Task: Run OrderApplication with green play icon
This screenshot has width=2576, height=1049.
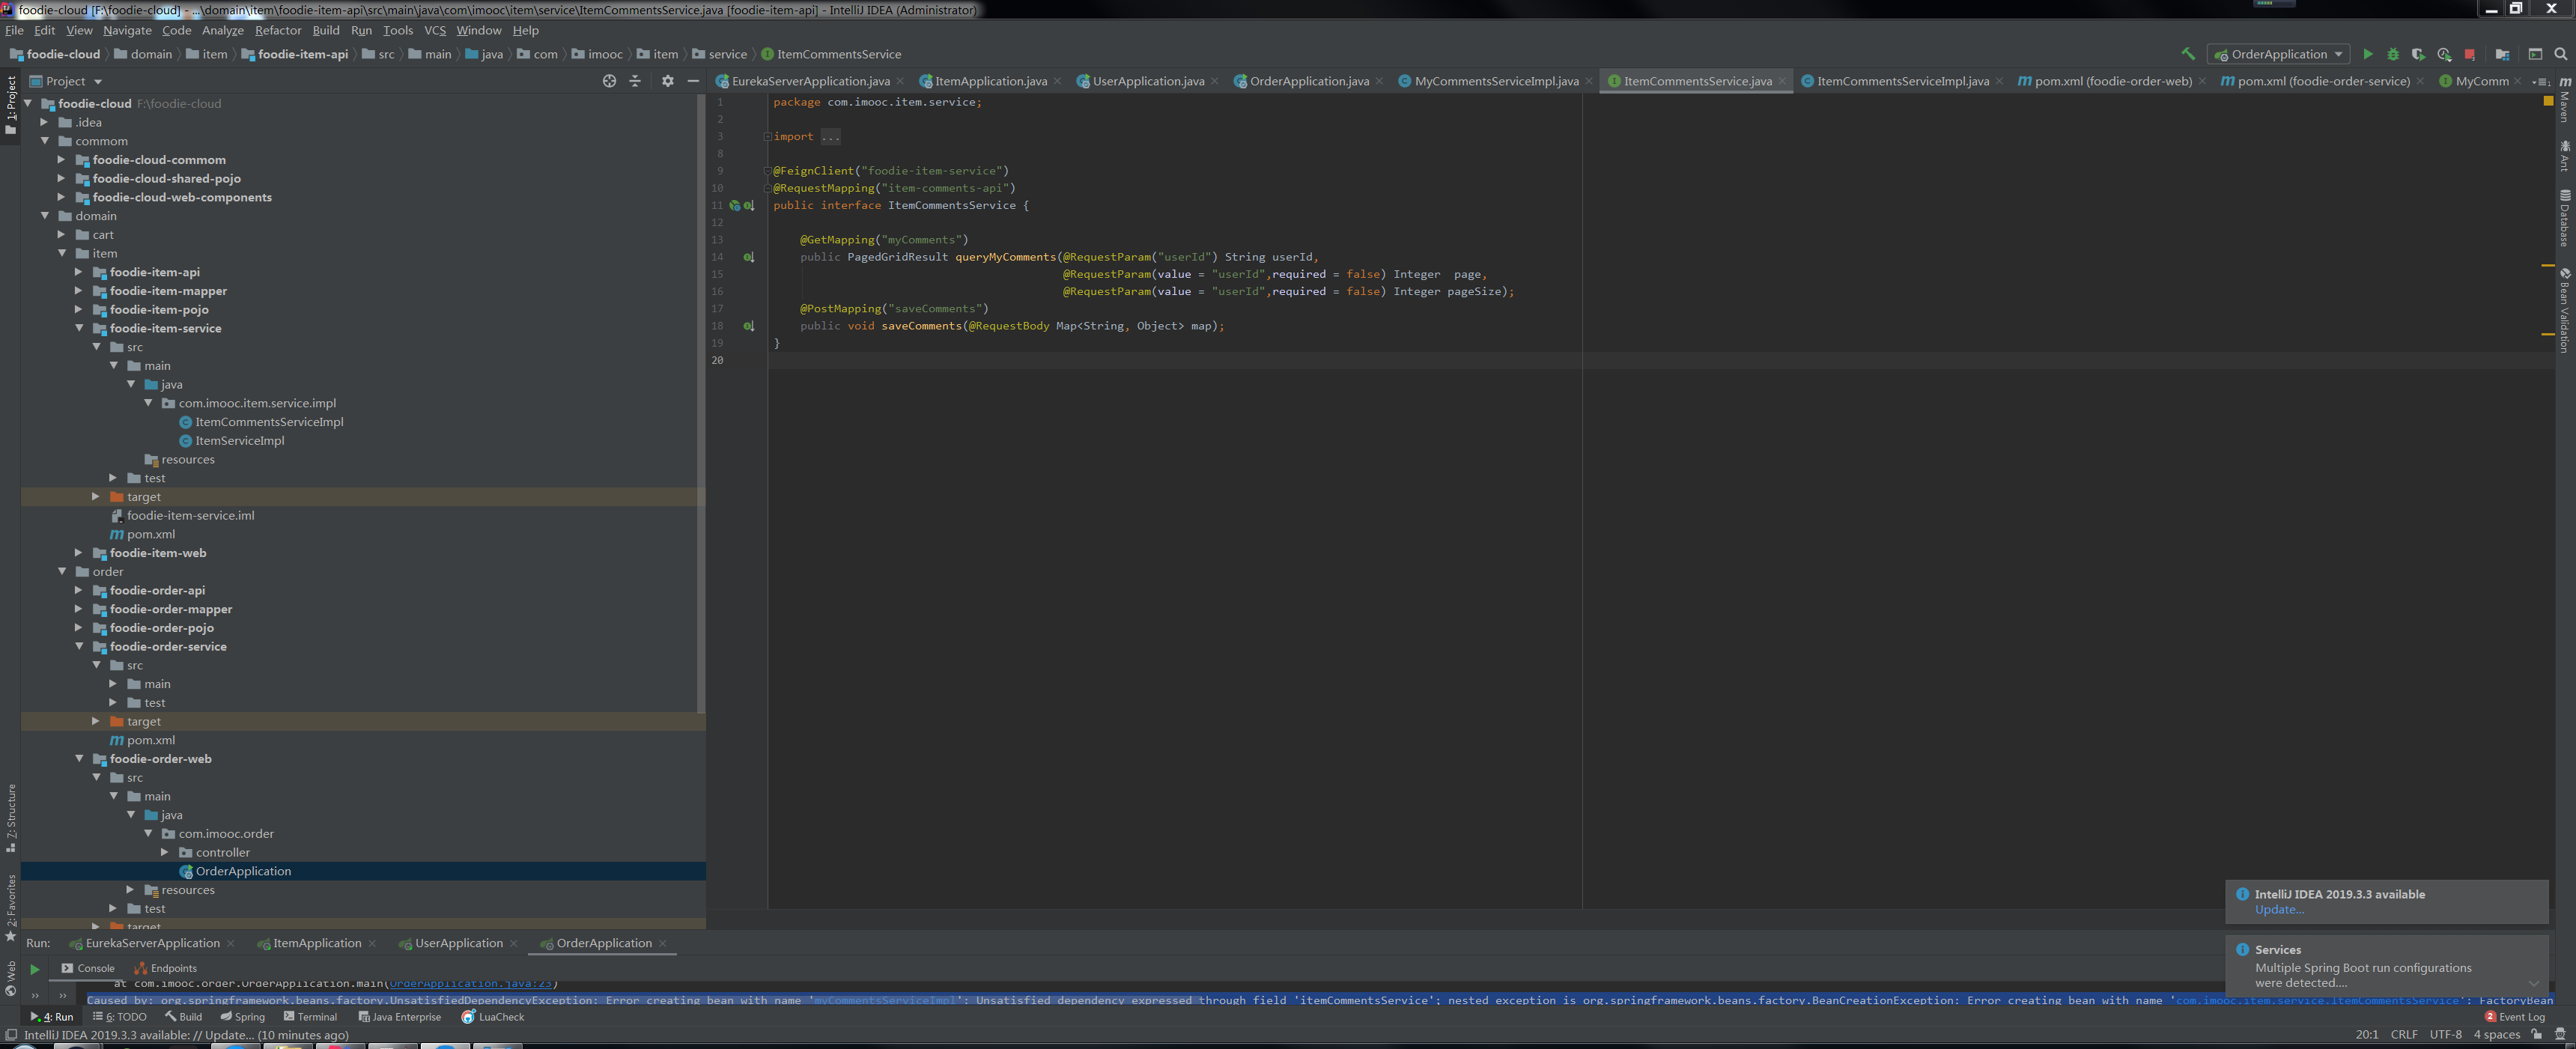Action: (2367, 54)
